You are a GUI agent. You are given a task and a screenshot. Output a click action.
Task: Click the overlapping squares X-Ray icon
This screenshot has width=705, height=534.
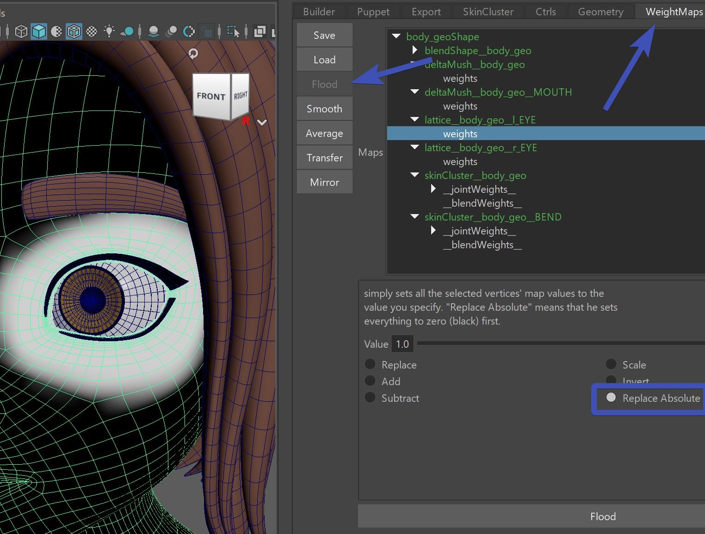260,31
